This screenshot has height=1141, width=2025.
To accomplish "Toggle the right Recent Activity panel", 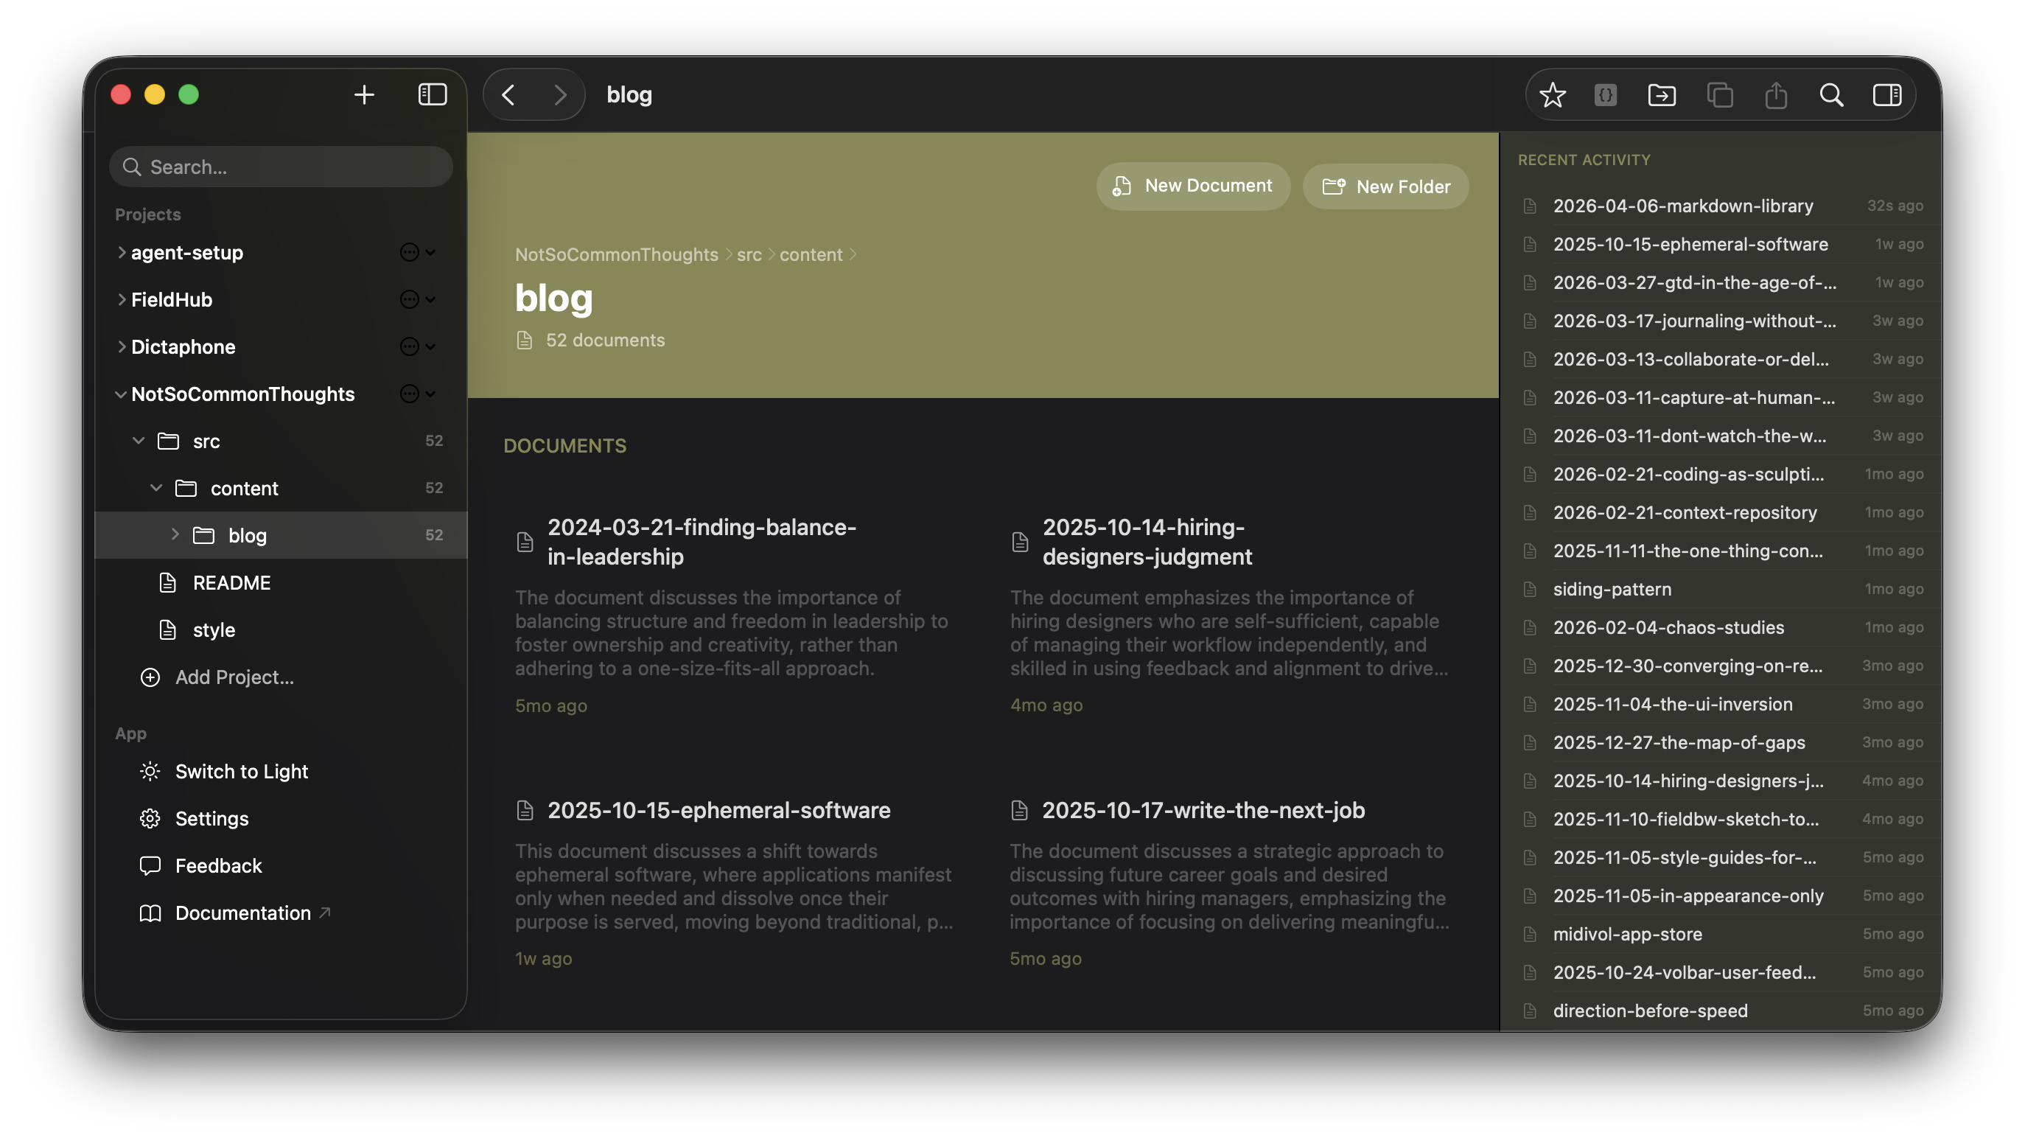I will click(x=1887, y=94).
